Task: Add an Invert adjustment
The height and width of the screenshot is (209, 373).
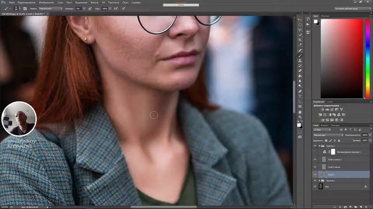Action: (323, 120)
